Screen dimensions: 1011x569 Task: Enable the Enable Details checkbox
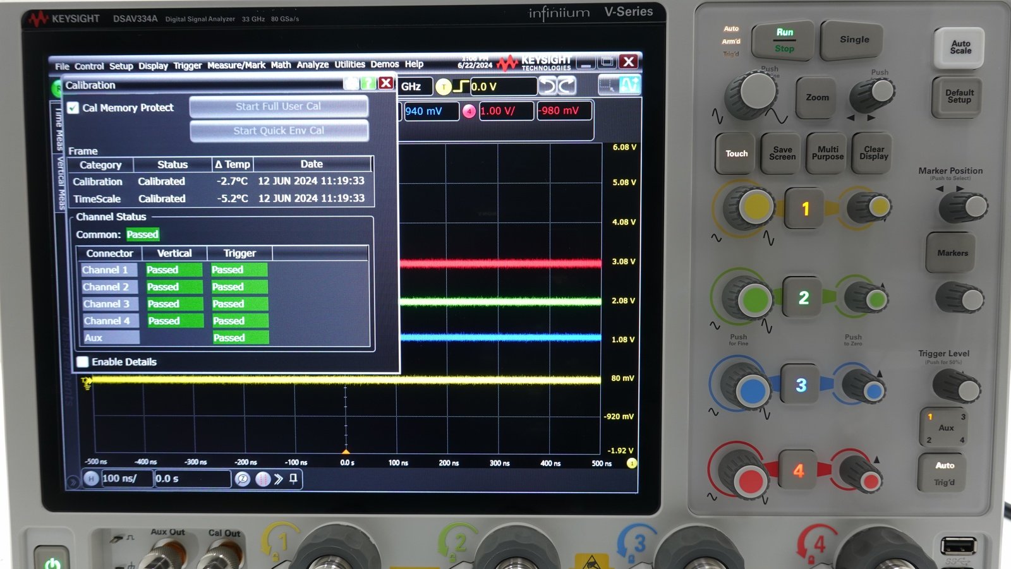tap(82, 362)
